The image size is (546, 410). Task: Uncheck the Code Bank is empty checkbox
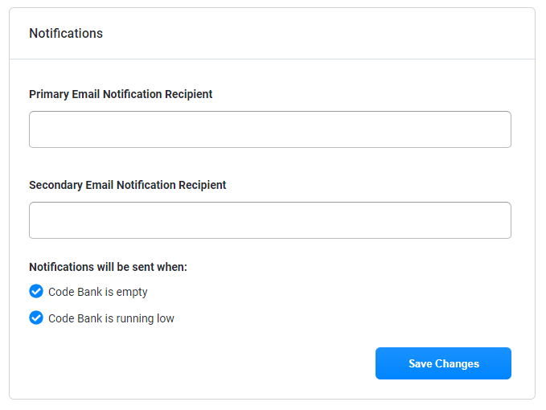(36, 291)
